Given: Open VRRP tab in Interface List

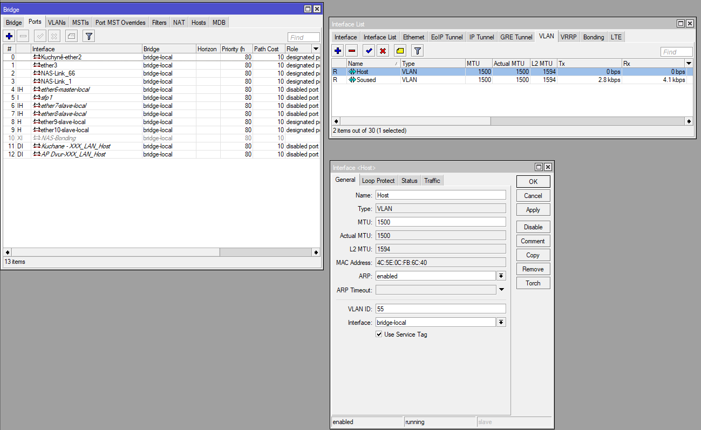Looking at the screenshot, I should tap(569, 37).
